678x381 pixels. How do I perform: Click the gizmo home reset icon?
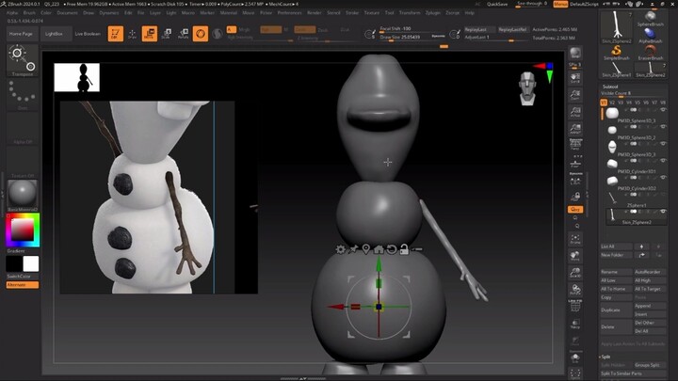[x=379, y=249]
